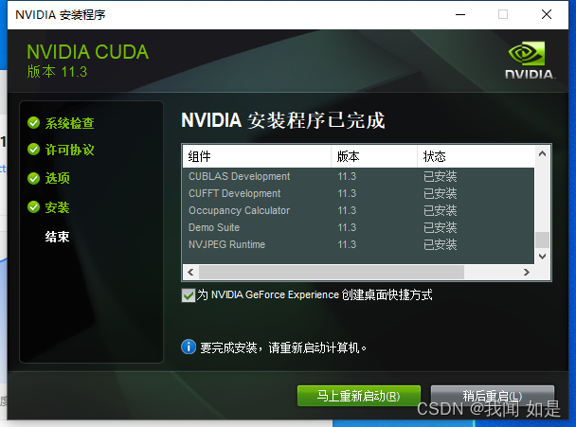Click the 已安装 status of NVJPEG Runtime
The image size is (576, 427).
pyautogui.click(x=441, y=244)
